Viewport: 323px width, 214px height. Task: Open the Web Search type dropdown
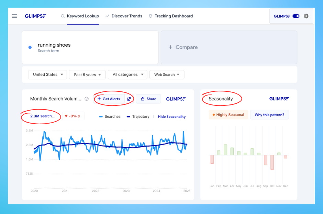click(x=167, y=74)
